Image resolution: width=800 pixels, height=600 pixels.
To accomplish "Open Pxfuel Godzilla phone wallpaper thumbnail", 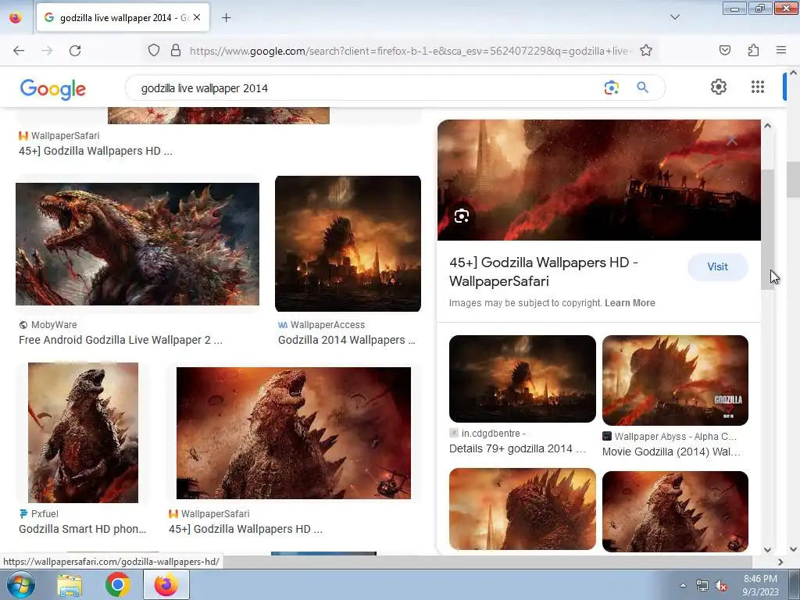I will pyautogui.click(x=83, y=433).
